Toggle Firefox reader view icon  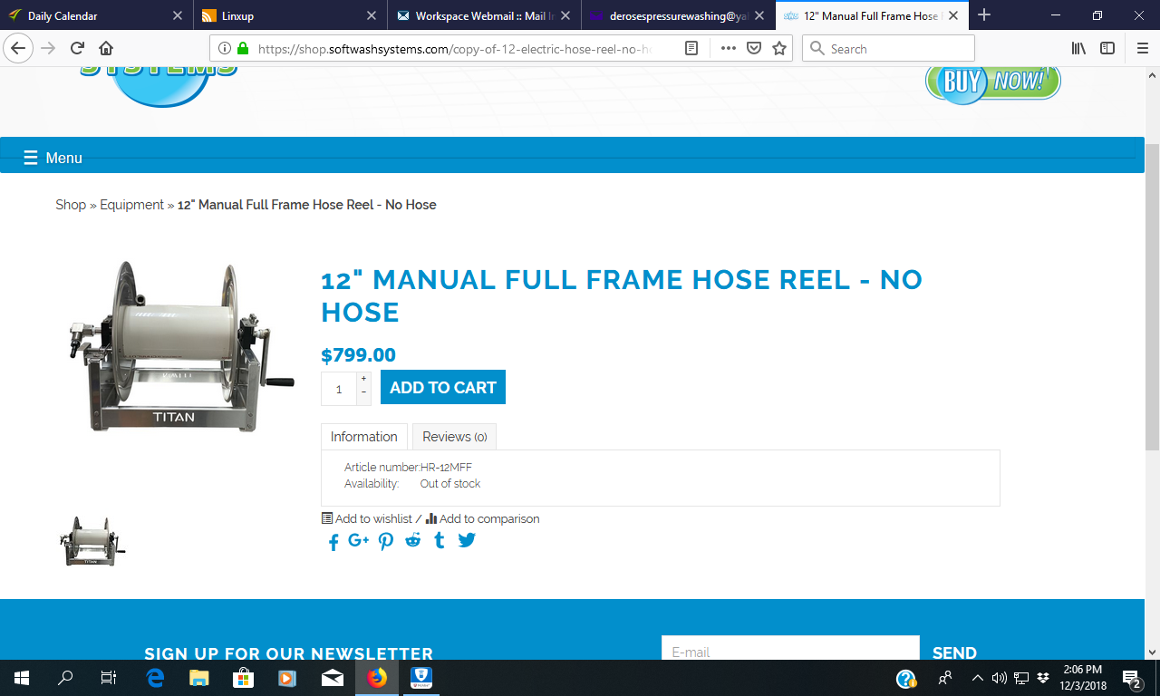click(x=691, y=49)
